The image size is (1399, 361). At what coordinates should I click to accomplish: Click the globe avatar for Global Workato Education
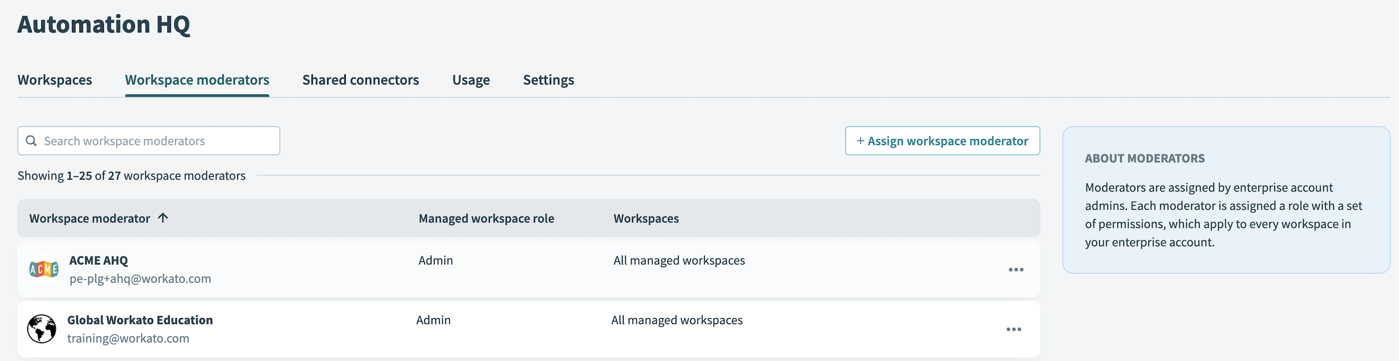click(x=42, y=329)
